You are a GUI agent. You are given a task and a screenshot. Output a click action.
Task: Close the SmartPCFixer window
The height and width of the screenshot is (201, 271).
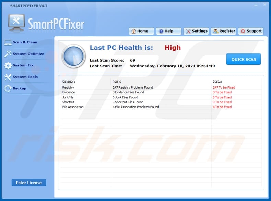tap(265, 5)
